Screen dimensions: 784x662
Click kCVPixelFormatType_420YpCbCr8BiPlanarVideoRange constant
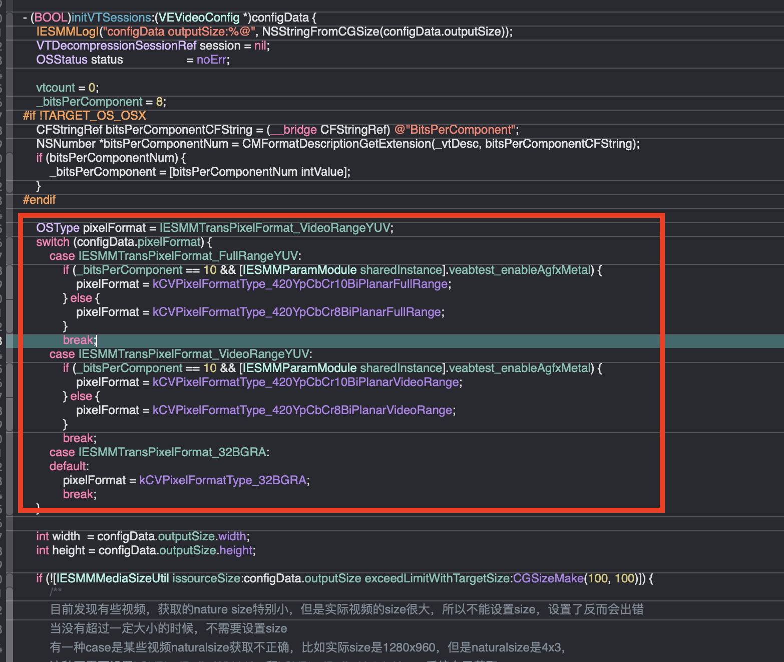point(302,410)
